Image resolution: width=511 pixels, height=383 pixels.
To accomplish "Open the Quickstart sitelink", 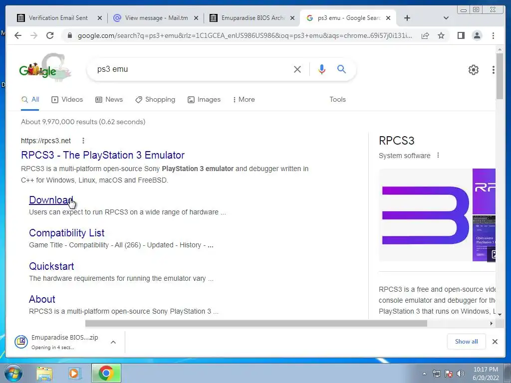I will click(51, 266).
